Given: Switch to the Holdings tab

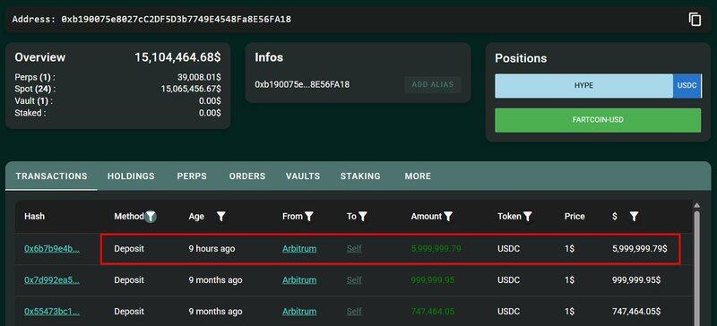Looking at the screenshot, I should click(x=131, y=176).
